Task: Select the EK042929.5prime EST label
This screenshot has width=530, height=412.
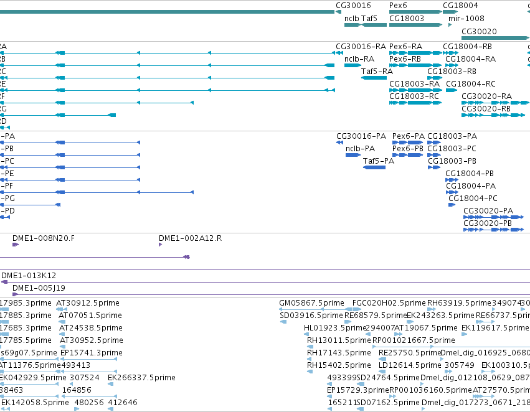Action: click(x=33, y=378)
